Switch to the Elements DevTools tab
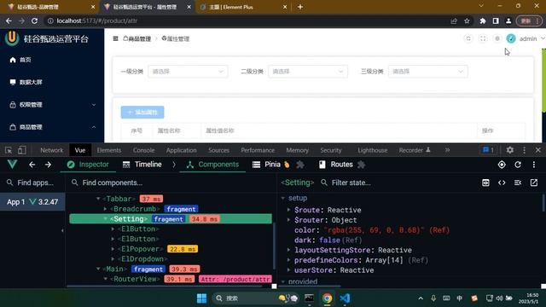The width and height of the screenshot is (546, 307). click(x=109, y=150)
